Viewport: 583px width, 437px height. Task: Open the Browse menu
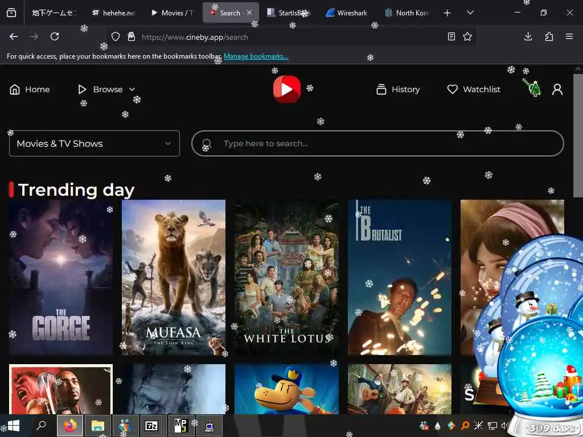tap(106, 89)
